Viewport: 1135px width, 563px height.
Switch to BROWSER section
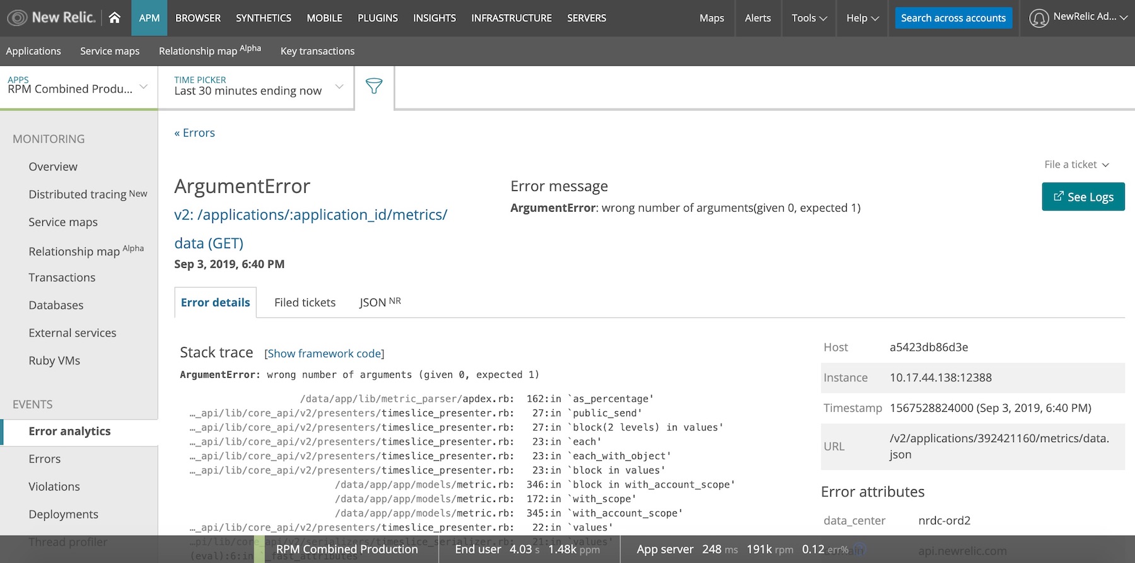[x=198, y=18]
